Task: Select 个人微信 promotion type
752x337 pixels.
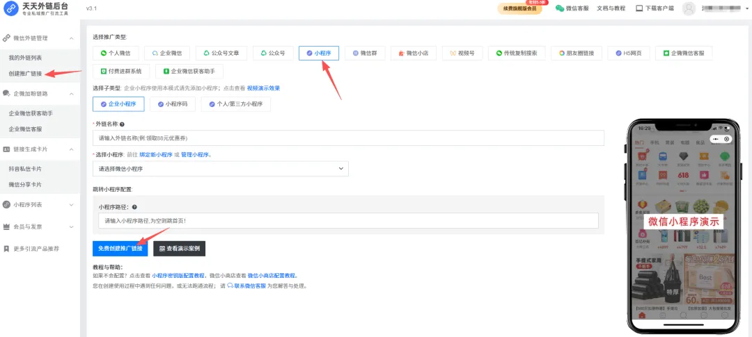Action: tap(116, 53)
